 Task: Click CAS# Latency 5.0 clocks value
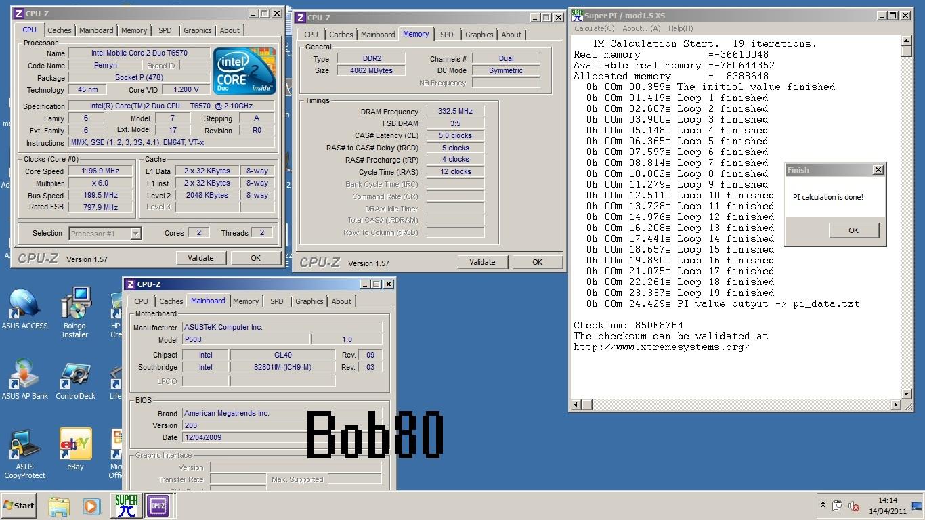point(455,136)
